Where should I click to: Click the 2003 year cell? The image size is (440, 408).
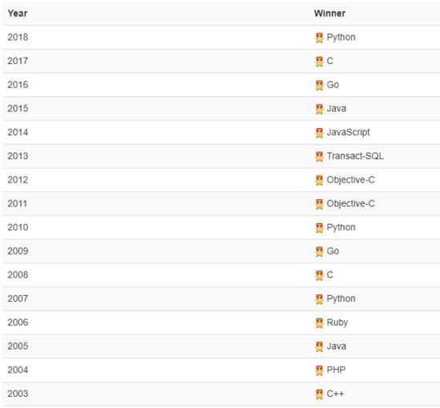tap(18, 394)
